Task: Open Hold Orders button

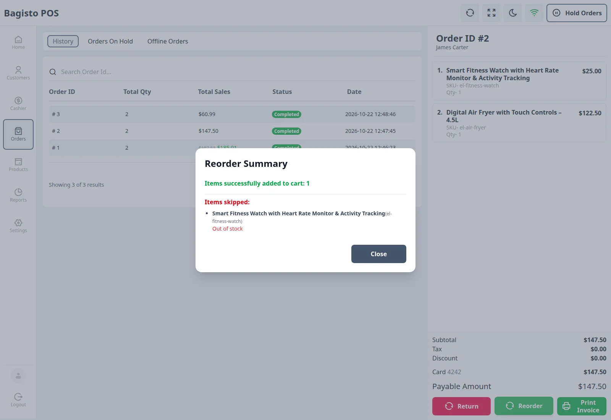Action: (577, 13)
